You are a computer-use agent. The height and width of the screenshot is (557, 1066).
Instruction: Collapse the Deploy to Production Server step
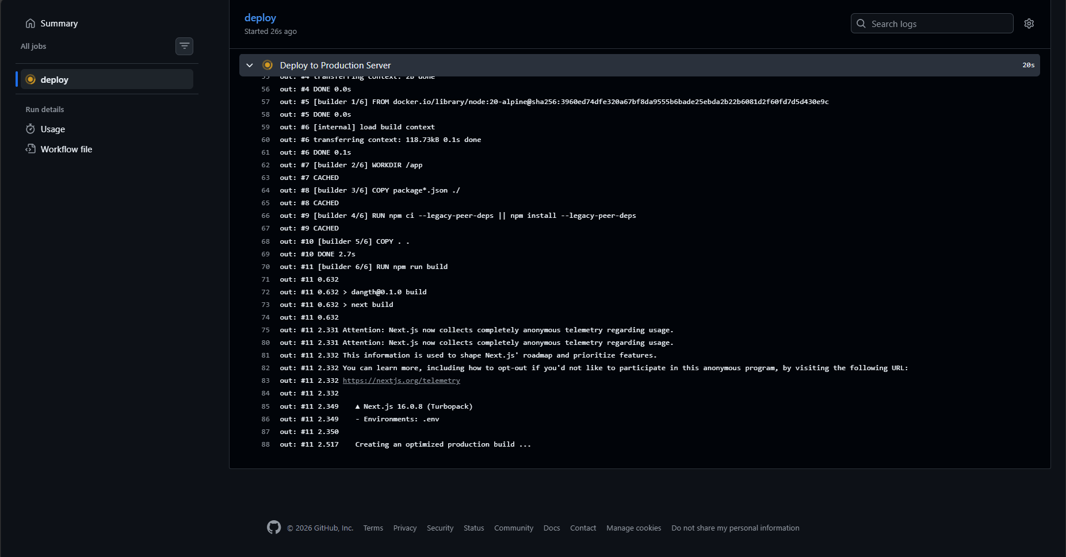pos(250,66)
